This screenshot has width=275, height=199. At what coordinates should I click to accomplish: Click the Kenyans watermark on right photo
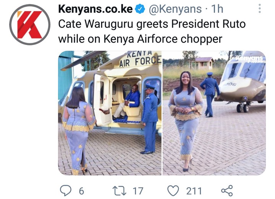click(x=250, y=59)
